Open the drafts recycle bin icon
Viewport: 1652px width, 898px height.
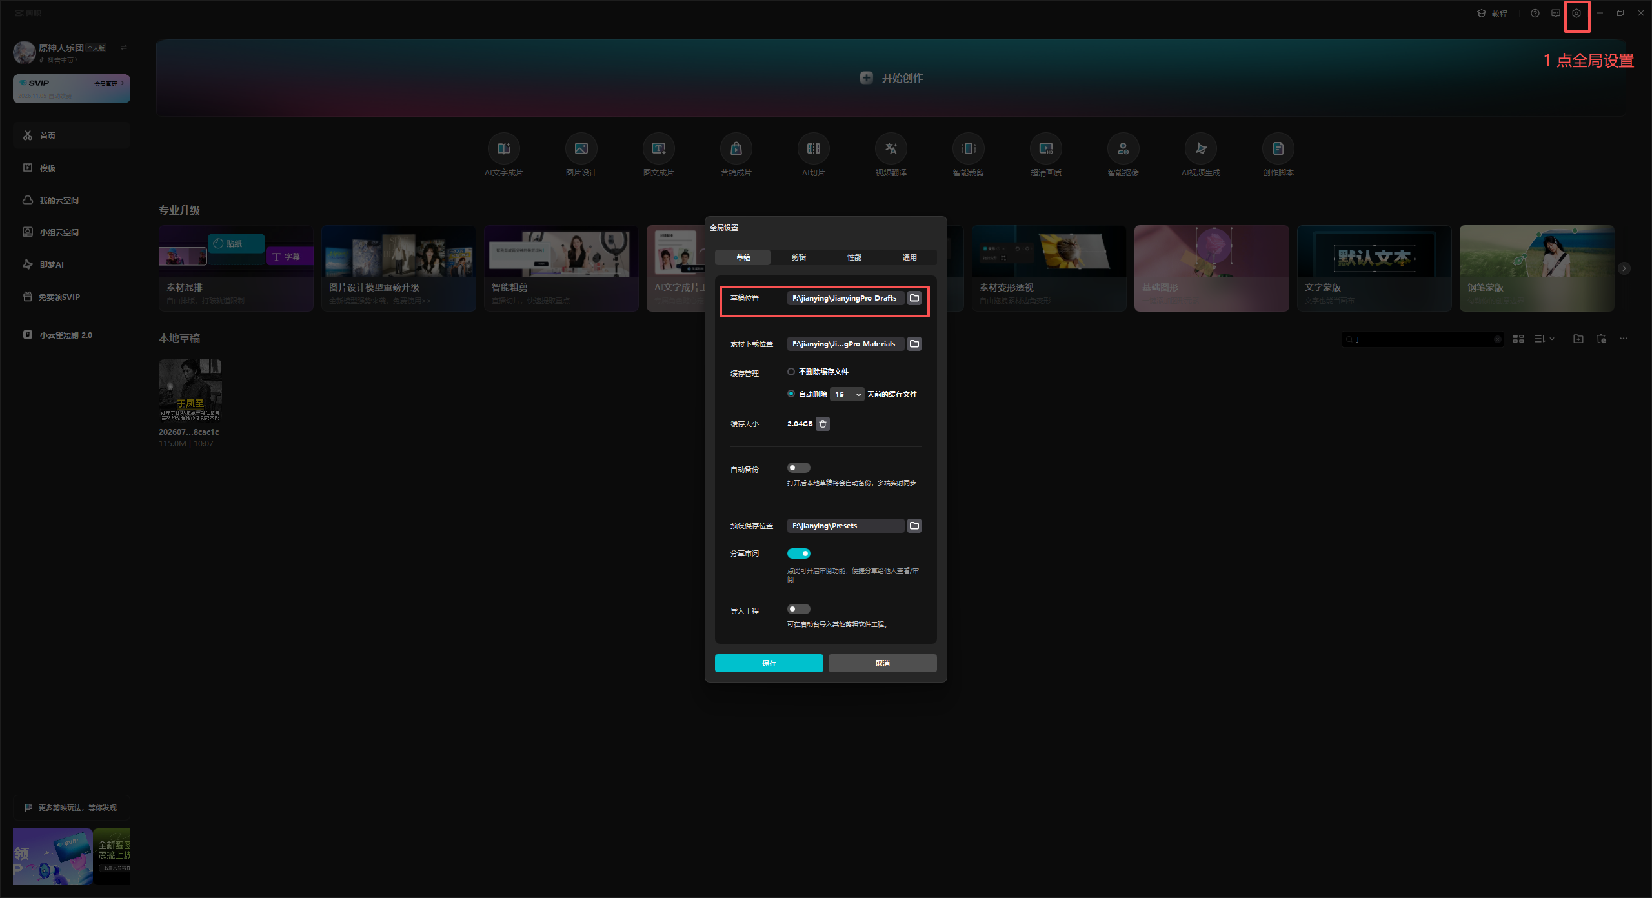click(1602, 339)
